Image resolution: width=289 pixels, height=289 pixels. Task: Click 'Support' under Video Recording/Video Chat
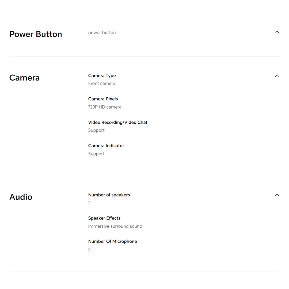[96, 130]
